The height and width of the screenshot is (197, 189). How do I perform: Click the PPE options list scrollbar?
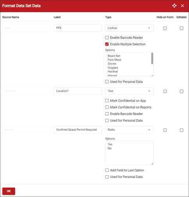(152, 58)
